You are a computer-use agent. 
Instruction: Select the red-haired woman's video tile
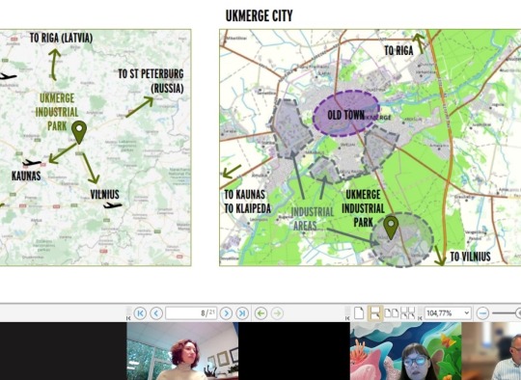point(182,351)
